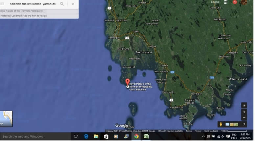Show hidden system tray icons
The width and height of the screenshot is (263, 157).
tap(203, 136)
